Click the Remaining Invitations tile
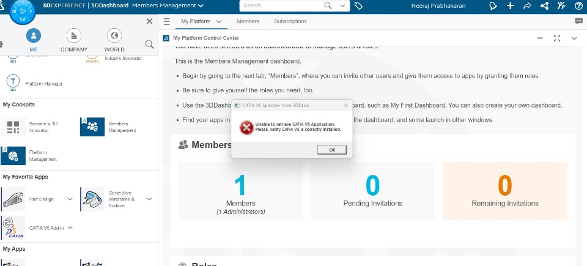 [x=505, y=191]
